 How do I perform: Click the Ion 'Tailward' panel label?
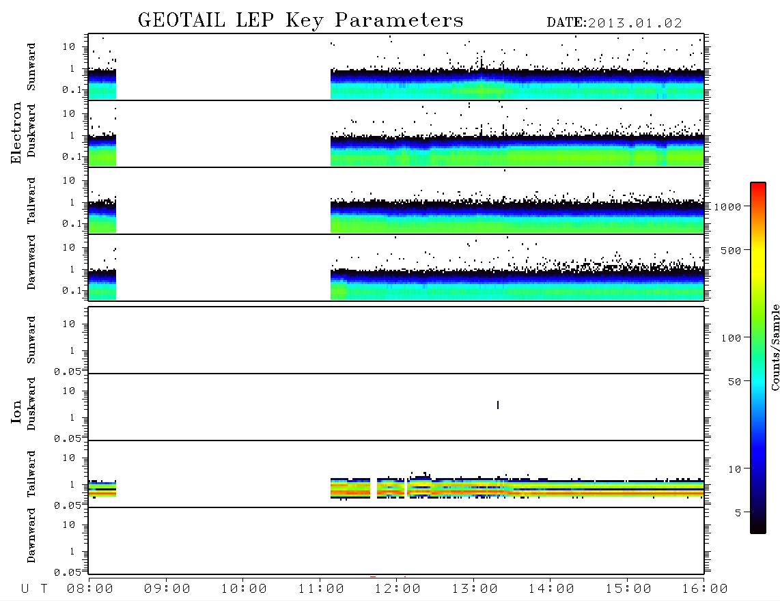tap(31, 474)
